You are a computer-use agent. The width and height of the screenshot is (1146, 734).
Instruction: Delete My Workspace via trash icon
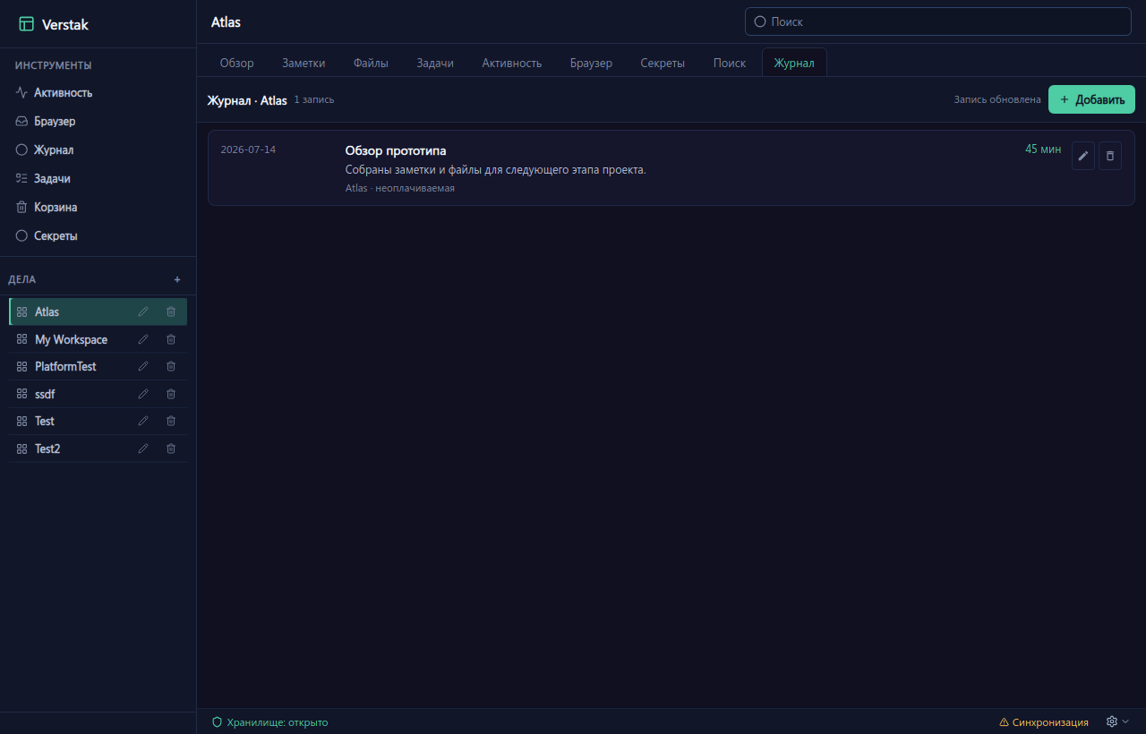(171, 339)
